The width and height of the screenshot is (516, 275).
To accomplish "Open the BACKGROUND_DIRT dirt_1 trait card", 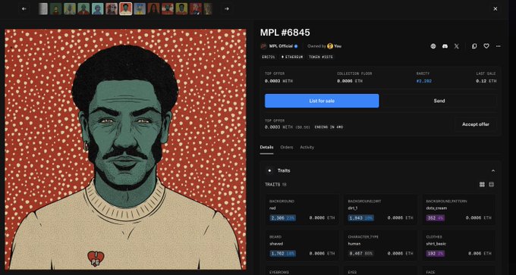I will point(380,210).
